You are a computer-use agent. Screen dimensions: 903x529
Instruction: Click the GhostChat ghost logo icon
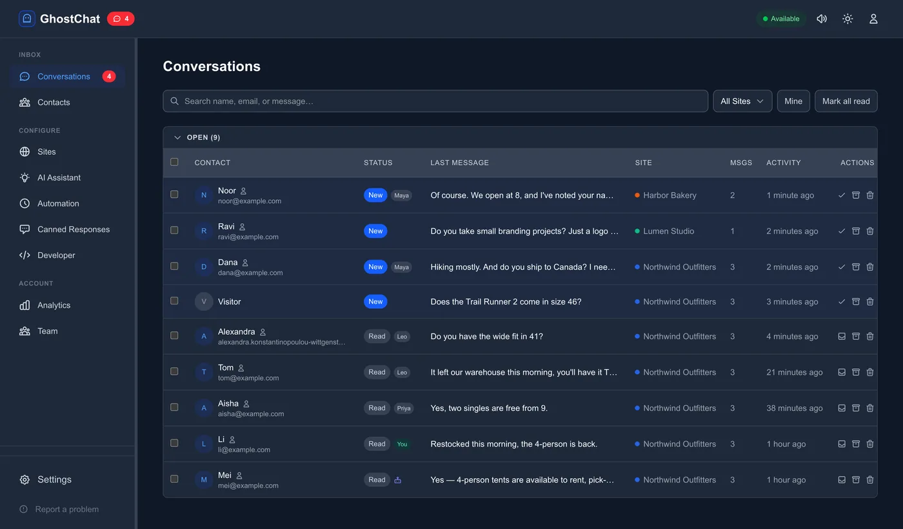tap(27, 19)
